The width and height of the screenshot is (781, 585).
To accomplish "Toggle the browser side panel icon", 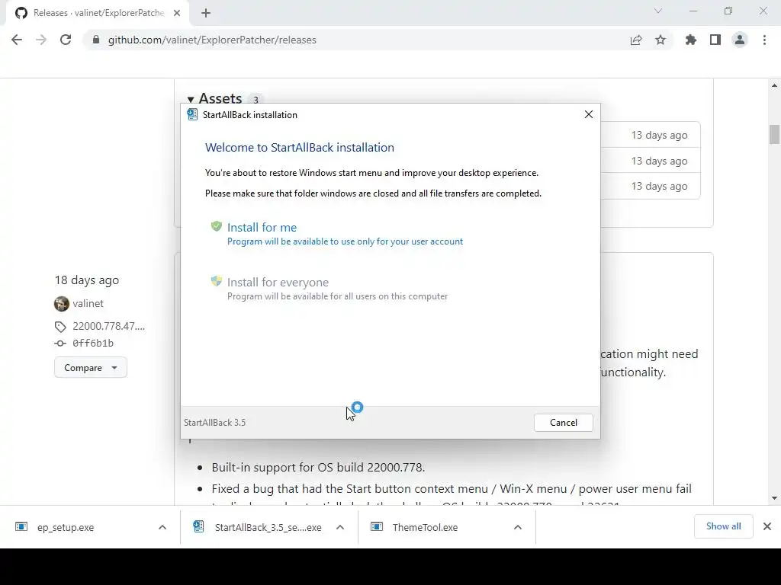I will 715,40.
